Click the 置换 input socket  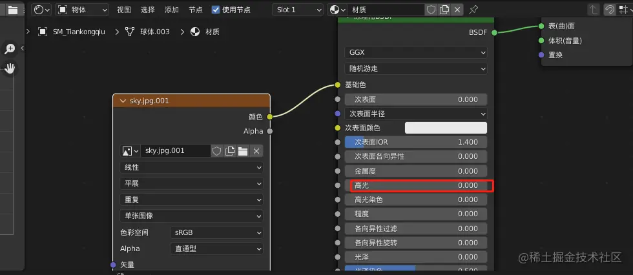[x=541, y=55]
